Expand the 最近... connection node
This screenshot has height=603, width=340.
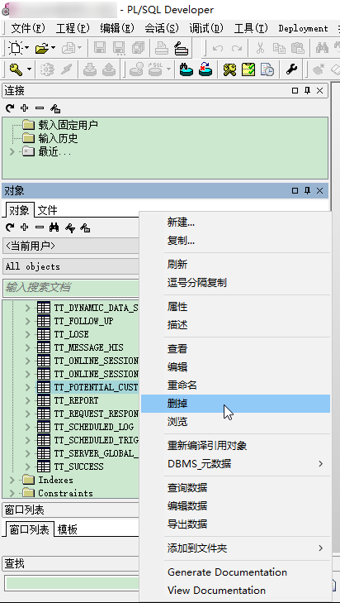12,151
